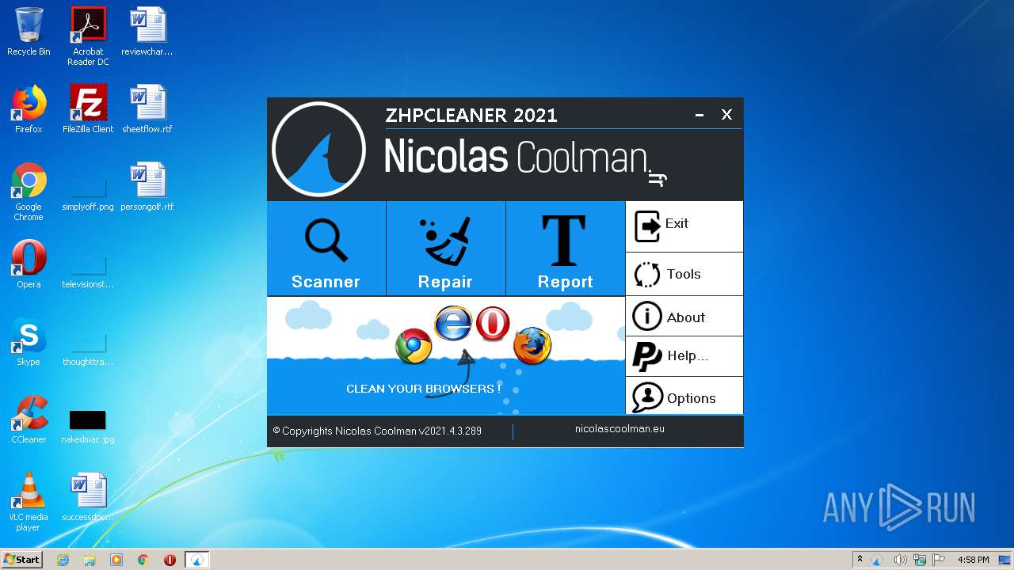Launch Internet Explorer from the taskbar
Viewport: 1014px width, 570px height.
(x=63, y=560)
